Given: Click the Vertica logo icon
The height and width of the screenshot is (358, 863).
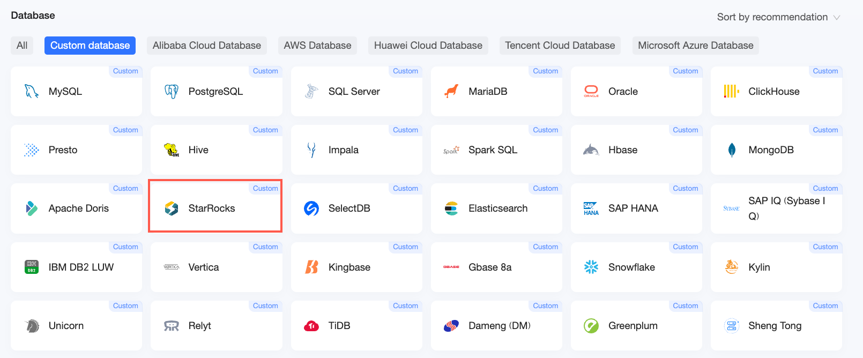Looking at the screenshot, I should pyautogui.click(x=172, y=267).
